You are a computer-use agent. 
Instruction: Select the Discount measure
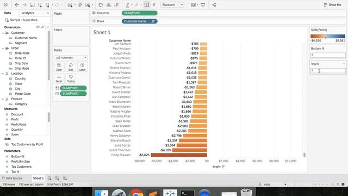pos(17,114)
